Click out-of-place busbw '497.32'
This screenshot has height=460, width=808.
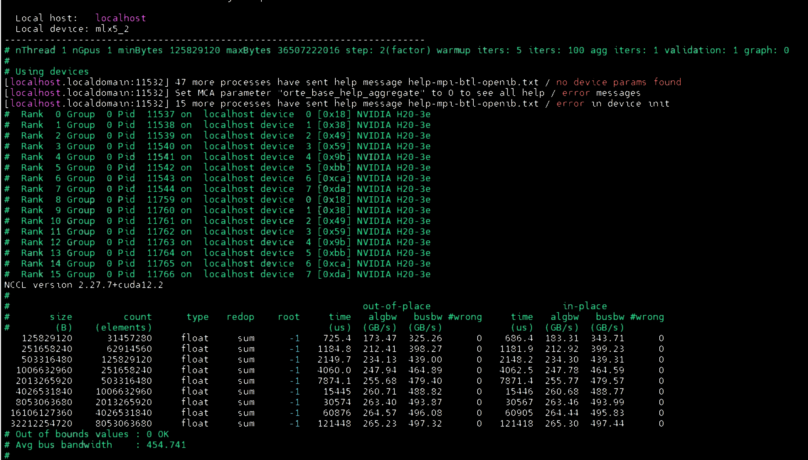[425, 423]
